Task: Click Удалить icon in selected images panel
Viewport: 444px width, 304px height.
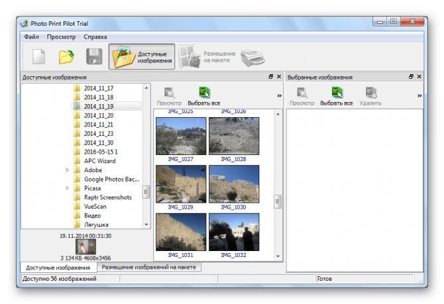Action: pyautogui.click(x=370, y=97)
